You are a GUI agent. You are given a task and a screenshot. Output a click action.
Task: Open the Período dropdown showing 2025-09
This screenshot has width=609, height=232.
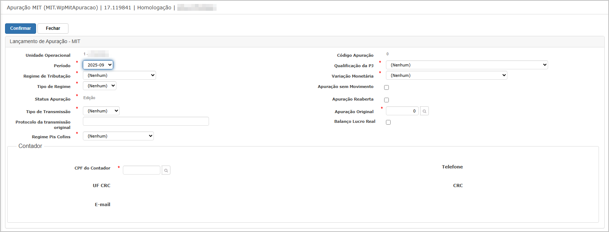pyautogui.click(x=98, y=65)
